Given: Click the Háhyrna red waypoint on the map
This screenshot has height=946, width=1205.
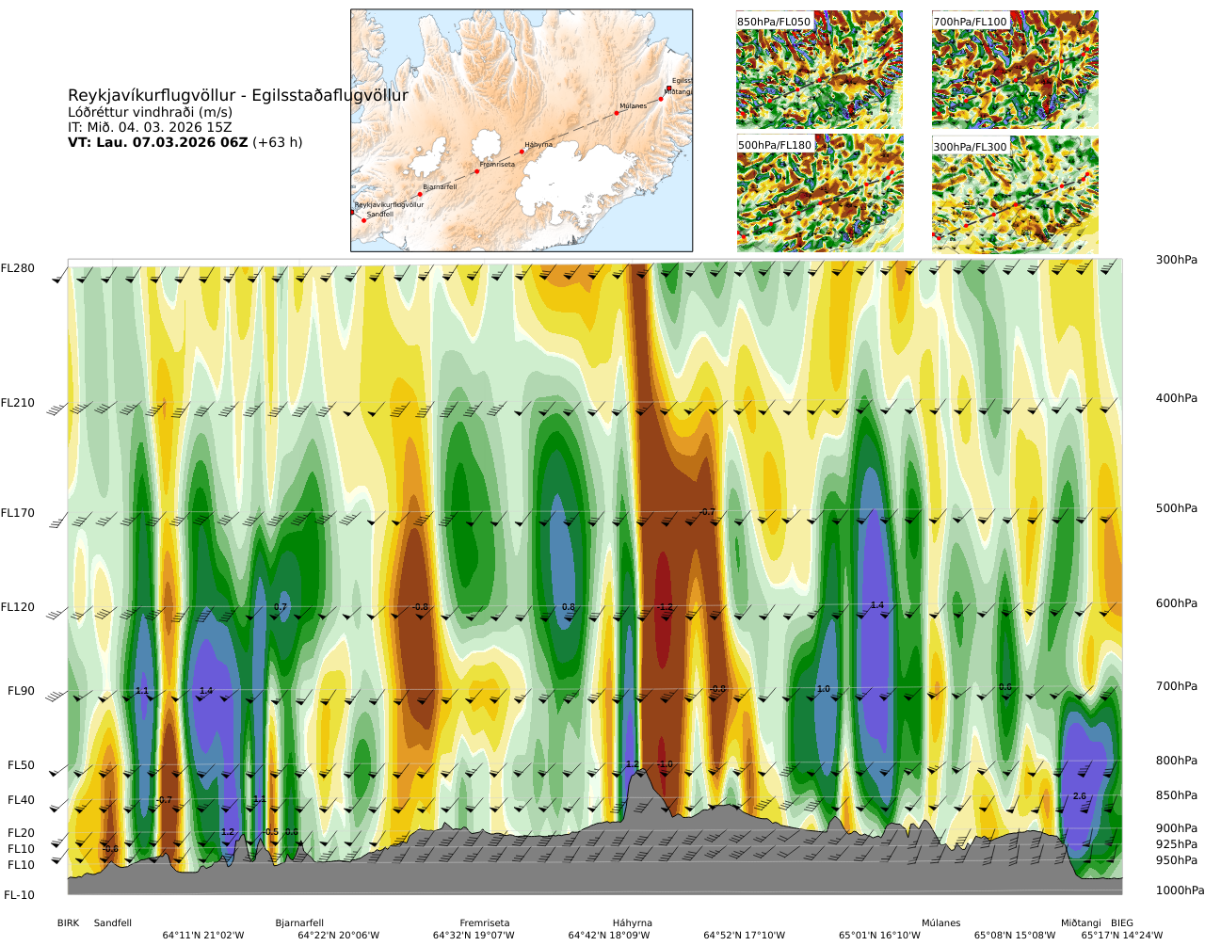Looking at the screenshot, I should point(522,152).
